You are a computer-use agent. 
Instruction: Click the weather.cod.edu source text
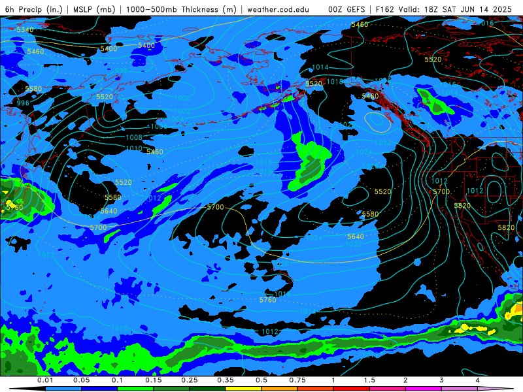tap(278, 9)
